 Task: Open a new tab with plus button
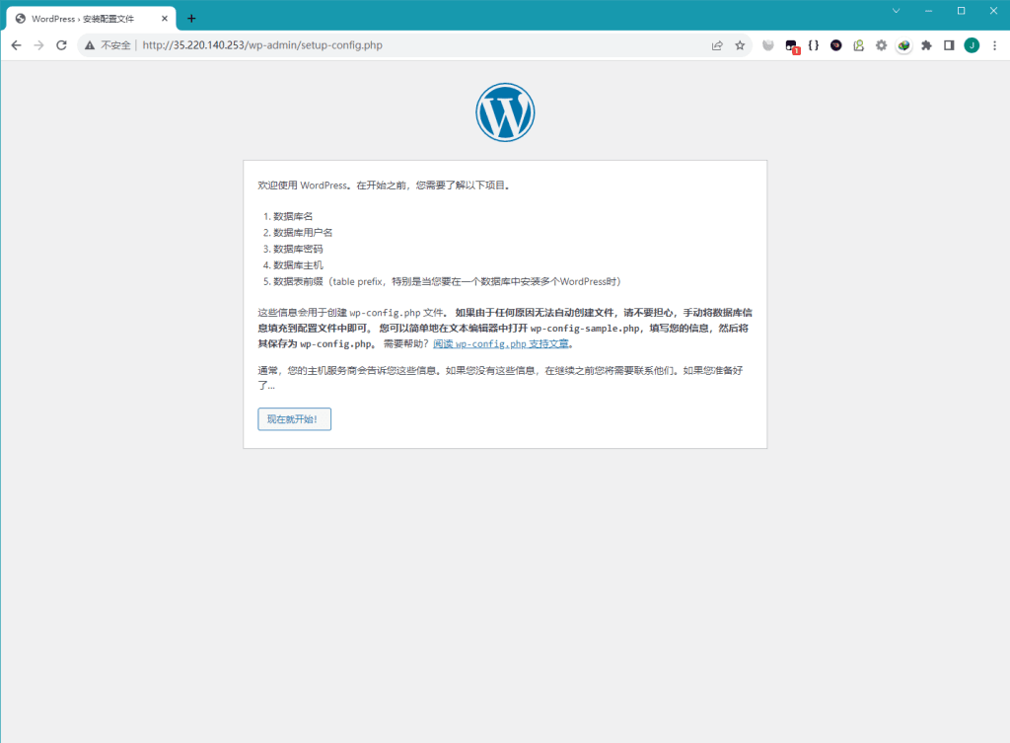191,19
